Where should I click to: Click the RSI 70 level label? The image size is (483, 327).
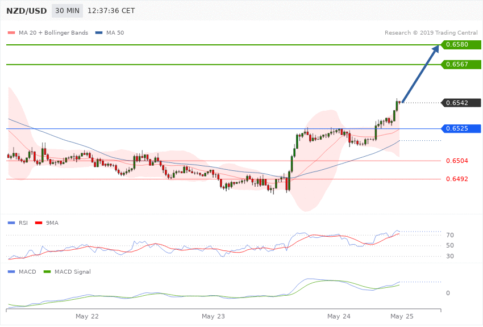click(449, 235)
